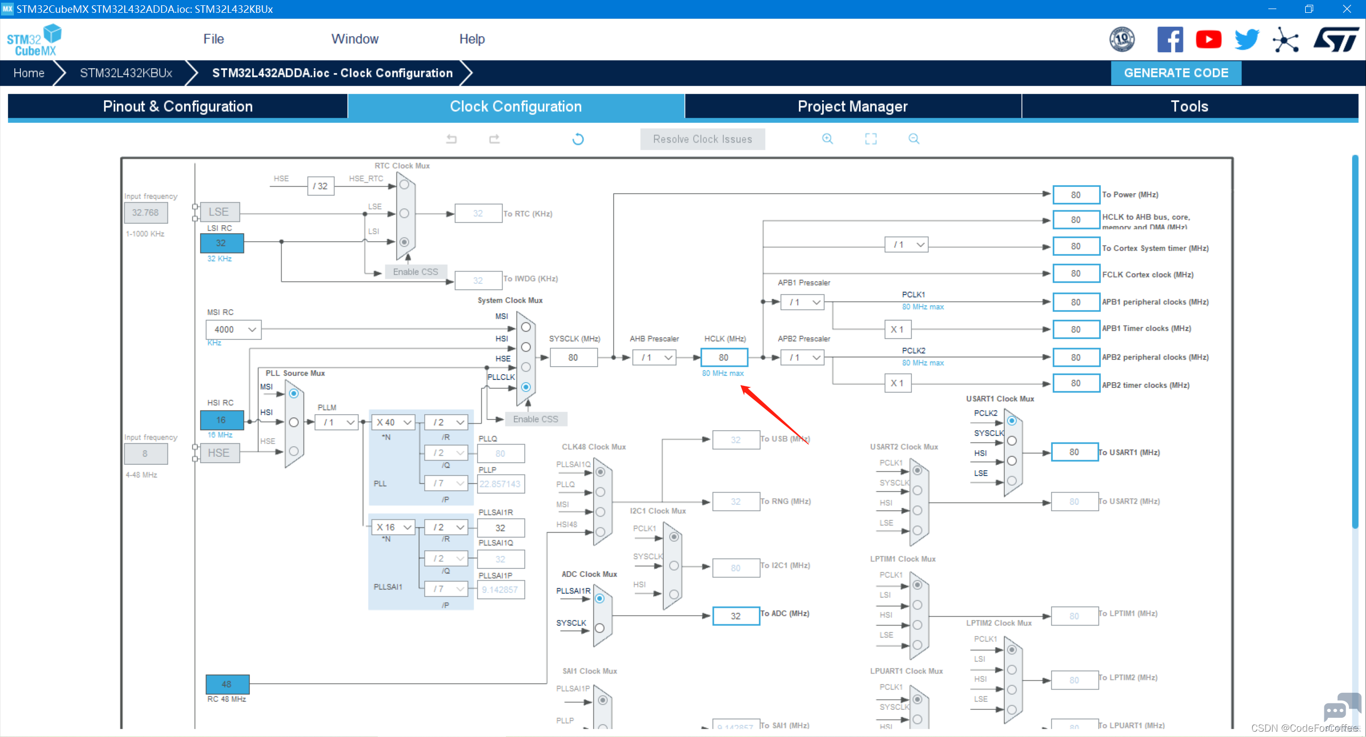Go to Home breadcrumb

point(29,73)
